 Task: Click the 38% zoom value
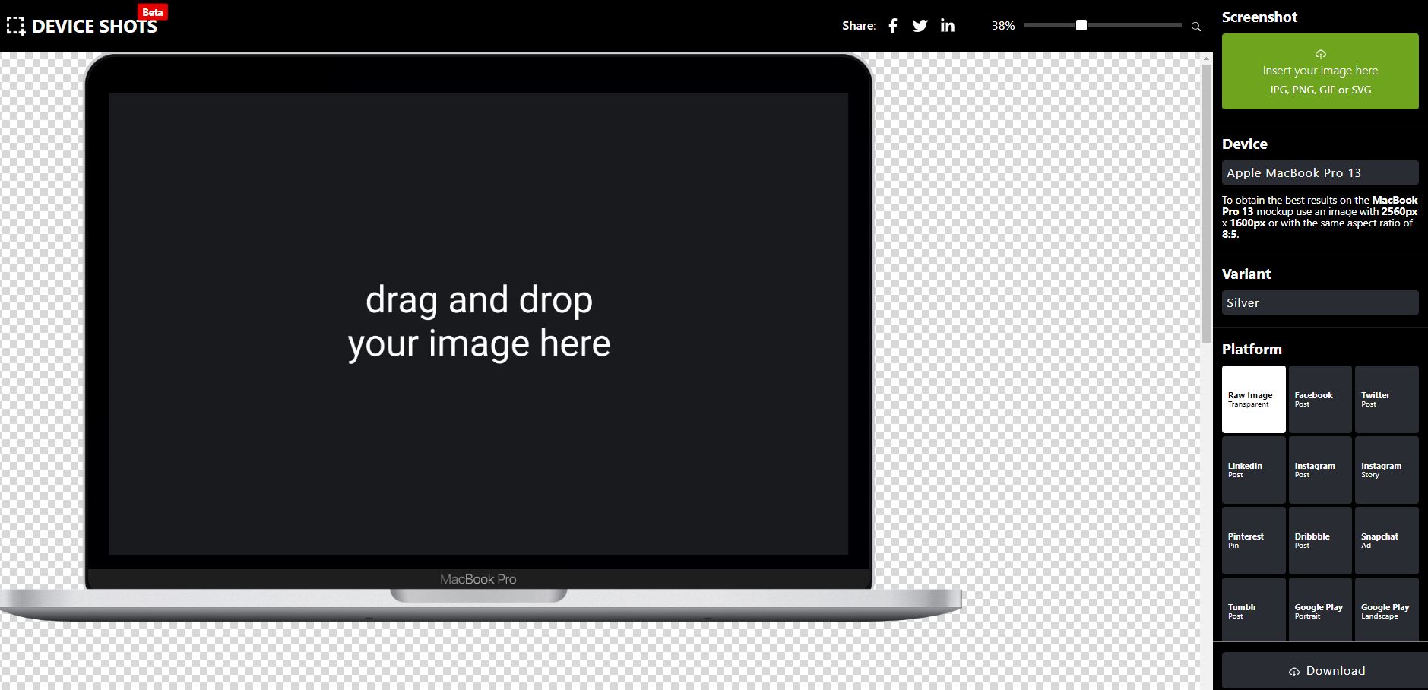pyautogui.click(x=1003, y=26)
